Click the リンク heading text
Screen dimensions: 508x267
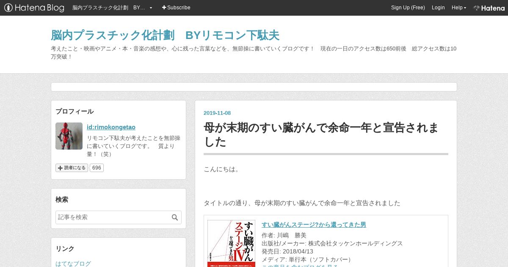pyautogui.click(x=65, y=249)
